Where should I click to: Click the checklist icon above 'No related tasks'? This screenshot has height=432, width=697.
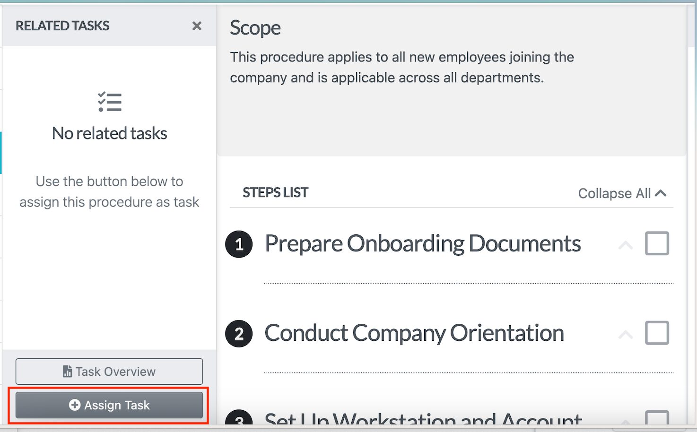(109, 102)
